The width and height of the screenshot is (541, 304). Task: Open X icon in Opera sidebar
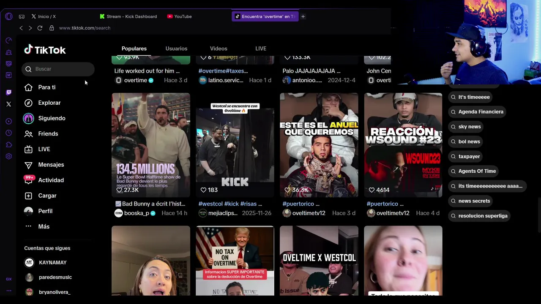click(x=9, y=104)
